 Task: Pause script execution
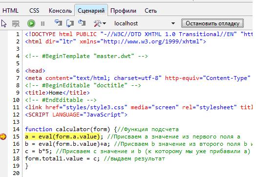click(x=43, y=23)
